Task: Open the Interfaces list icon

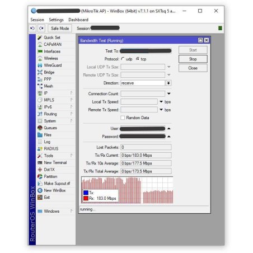Action: tap(40, 51)
